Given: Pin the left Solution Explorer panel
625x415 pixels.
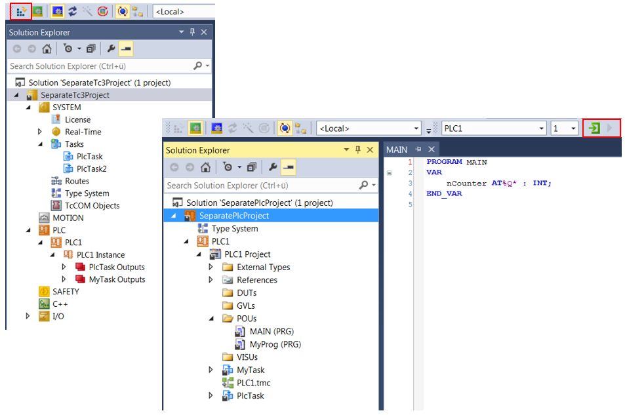Looking at the screenshot, I should [193, 32].
